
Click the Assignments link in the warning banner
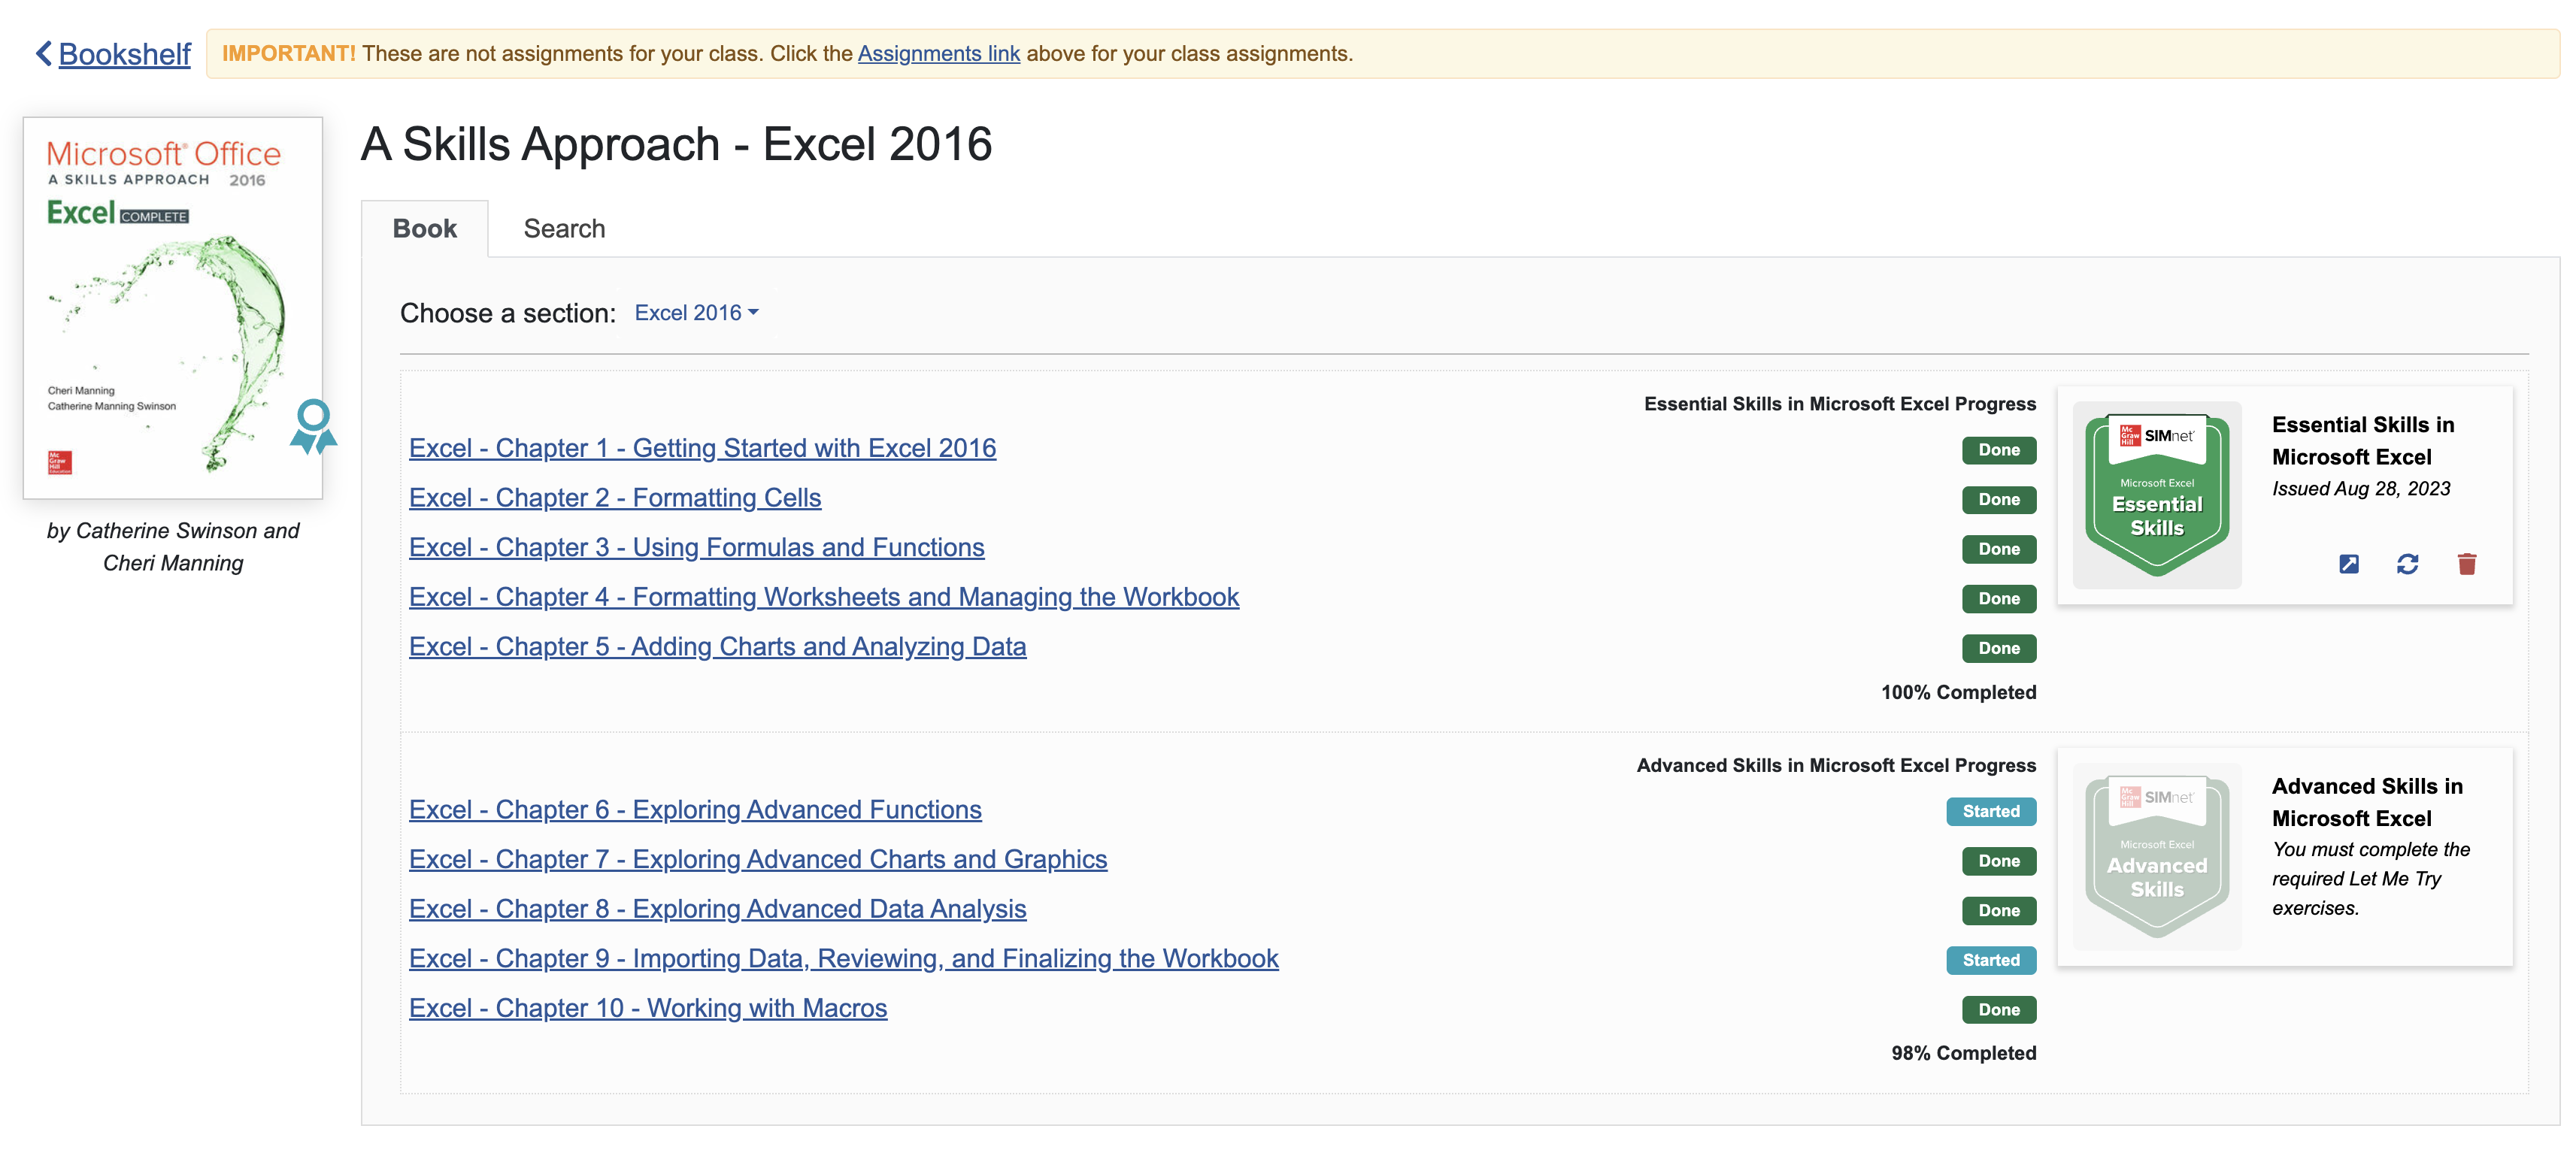(x=937, y=53)
